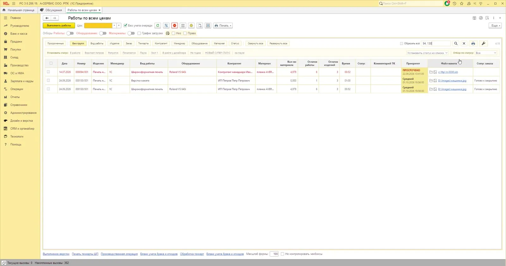506x266 pixels.
Task: Open the history clock icon
Action: coord(454,3)
